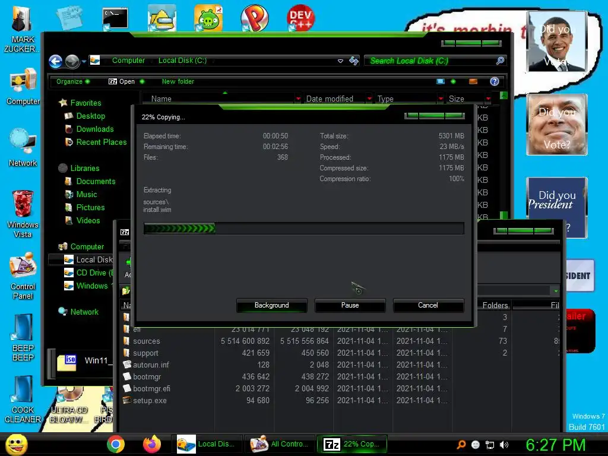Open the MARK ZUCKER desktop icon
This screenshot has height=456, width=608.
click(x=22, y=28)
